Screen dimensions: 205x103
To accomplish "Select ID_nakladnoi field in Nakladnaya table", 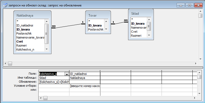I will tap(25, 25).
